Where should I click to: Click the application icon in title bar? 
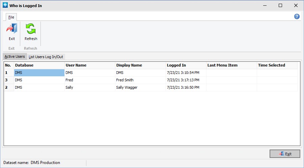click(x=5, y=5)
